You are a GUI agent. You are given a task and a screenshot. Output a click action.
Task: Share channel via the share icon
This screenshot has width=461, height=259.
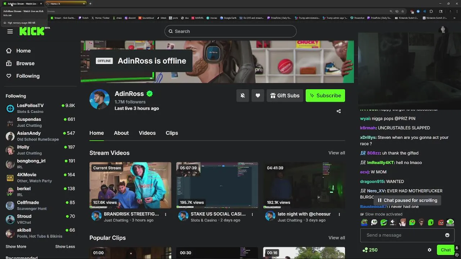[x=339, y=111]
